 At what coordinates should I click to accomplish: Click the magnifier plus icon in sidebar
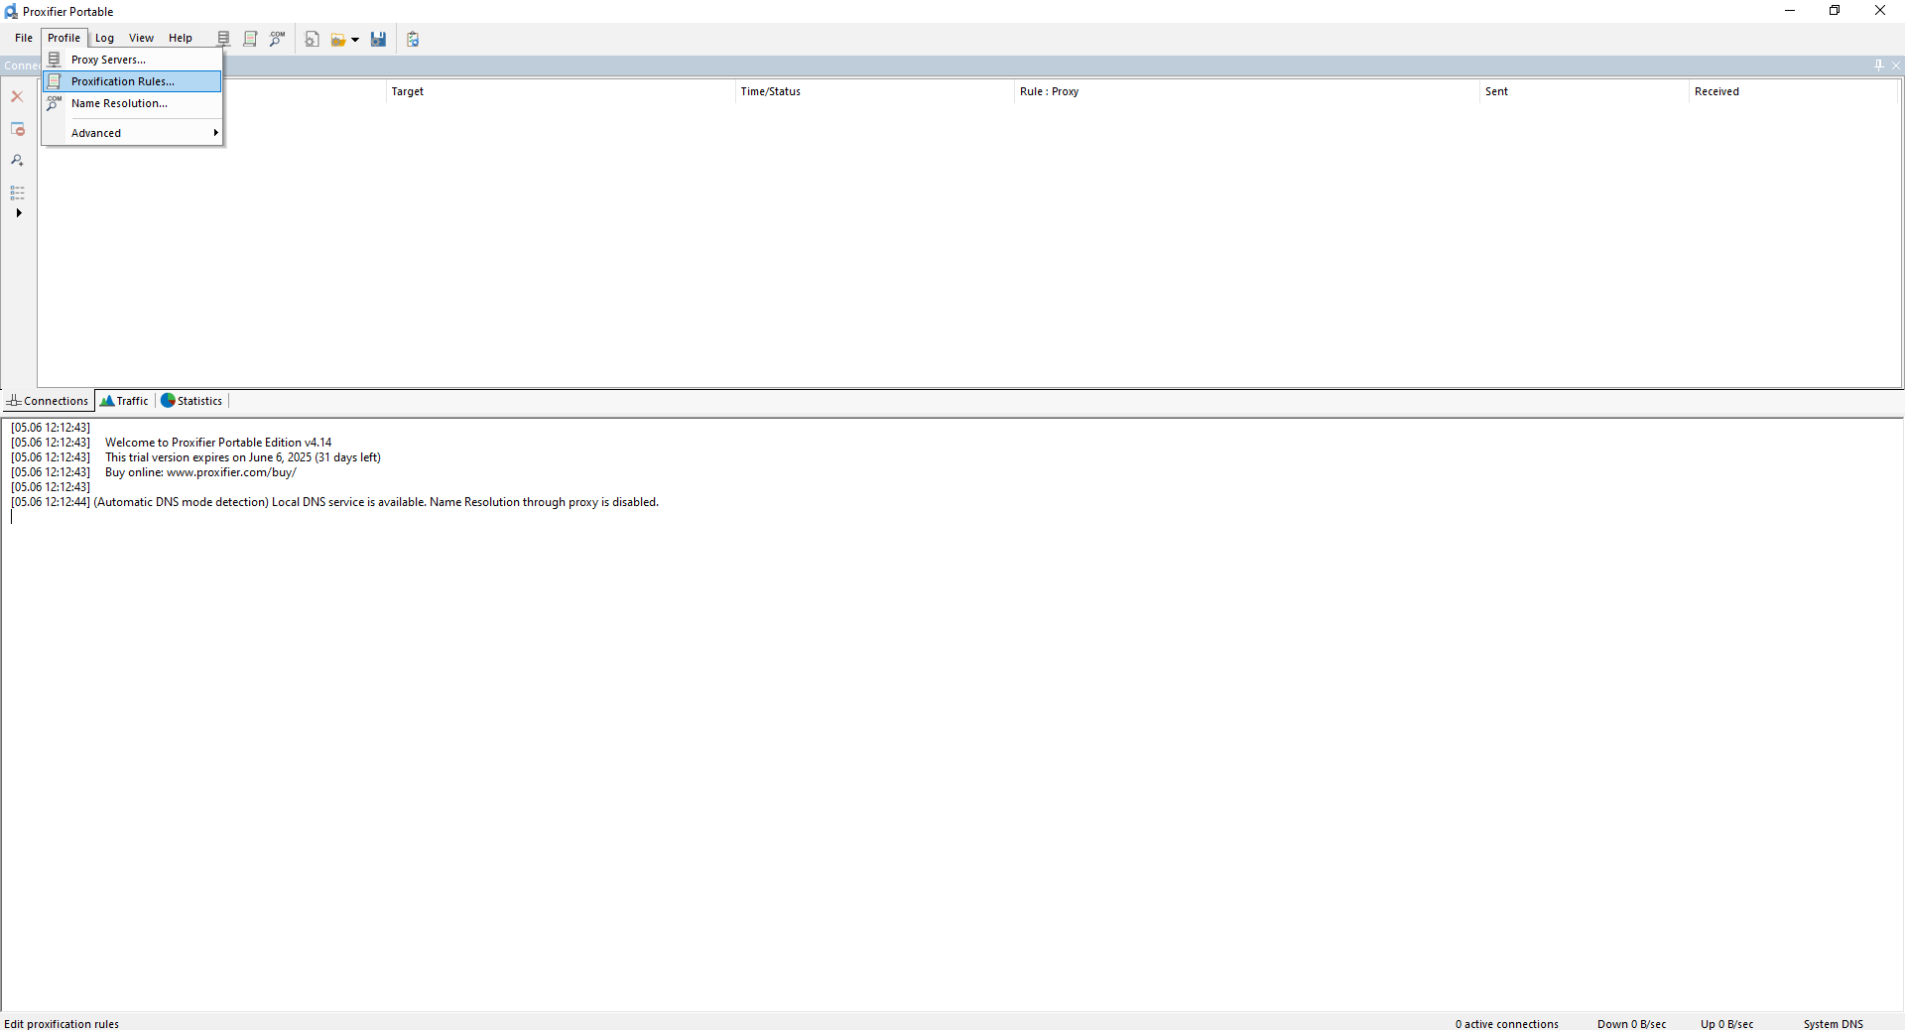click(17, 160)
